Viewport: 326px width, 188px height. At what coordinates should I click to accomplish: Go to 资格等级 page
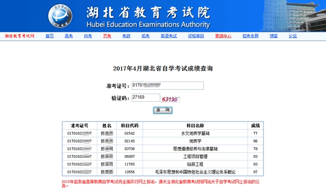click(x=196, y=36)
